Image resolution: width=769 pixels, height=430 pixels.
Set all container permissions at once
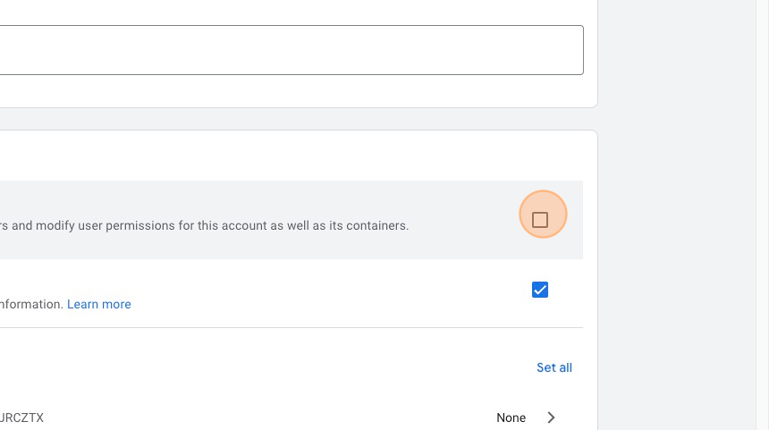click(554, 367)
